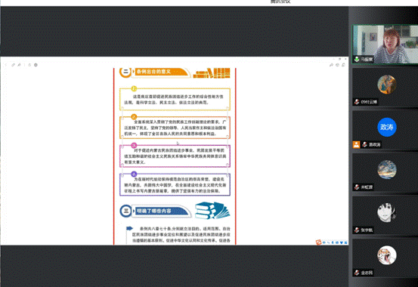
Task: Click muted mic beside 09 participant name
Action: pos(357,102)
